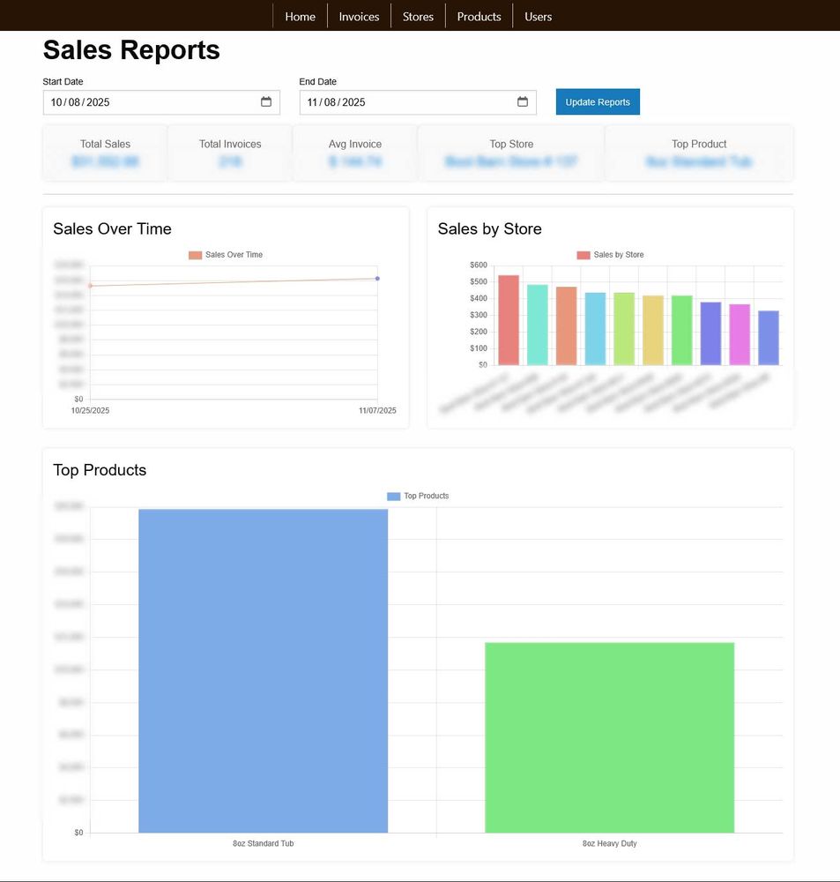Click the tallest red bar in Sales by Store

(509, 320)
